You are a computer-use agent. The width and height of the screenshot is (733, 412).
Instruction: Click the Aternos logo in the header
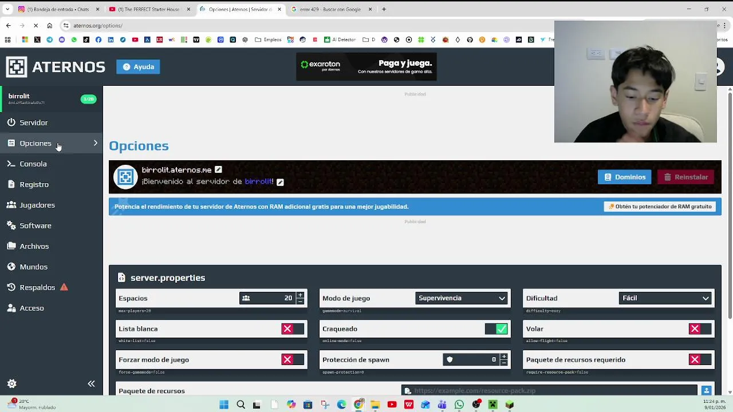pyautogui.click(x=56, y=67)
